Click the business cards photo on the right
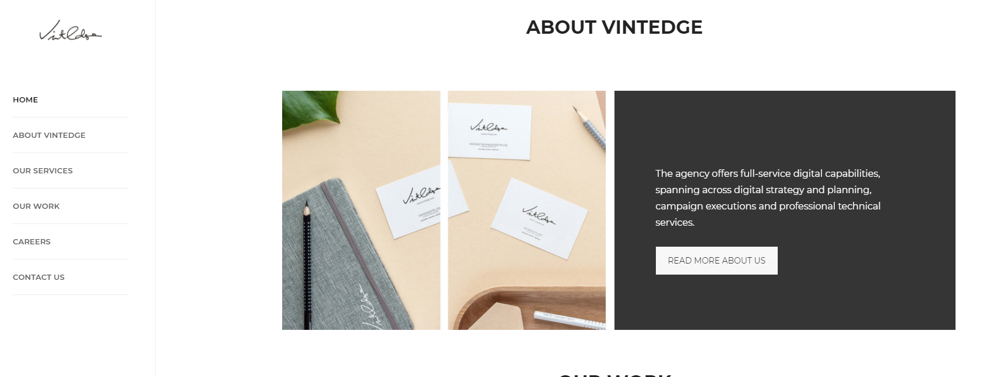Image resolution: width=994 pixels, height=377 pixels. point(526,210)
